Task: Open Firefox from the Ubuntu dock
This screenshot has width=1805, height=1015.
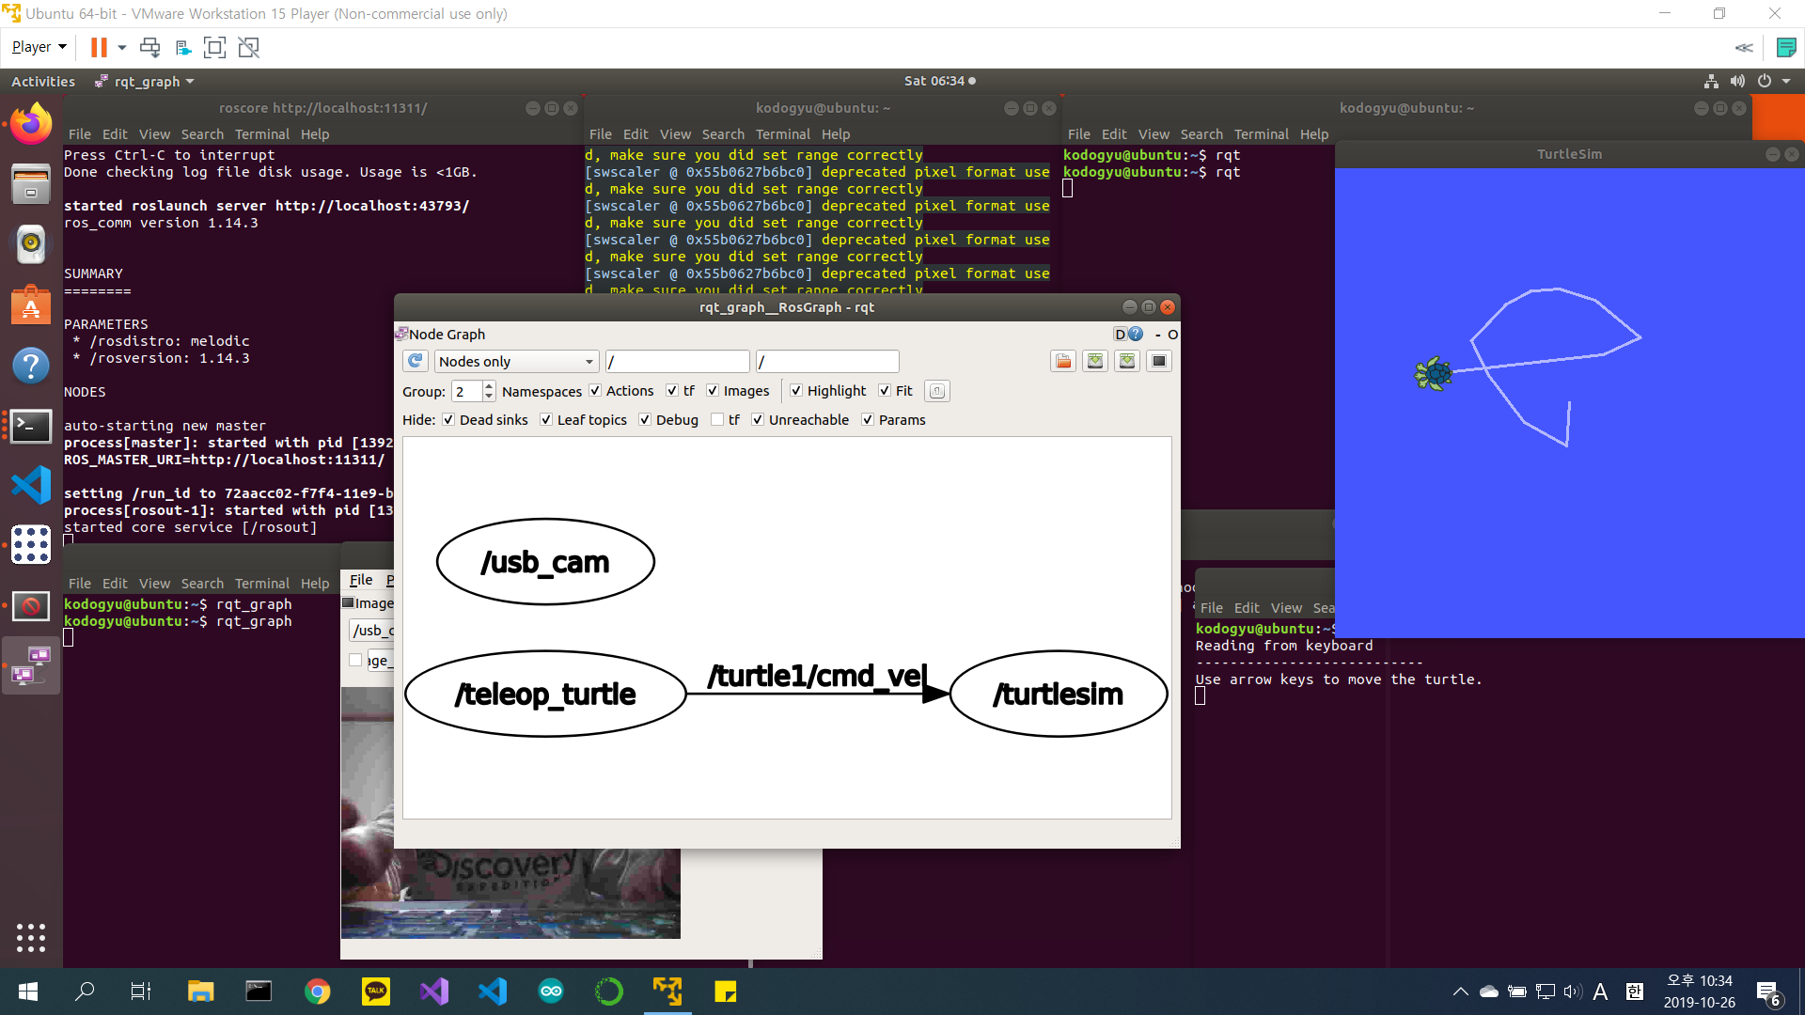Action: point(31,123)
